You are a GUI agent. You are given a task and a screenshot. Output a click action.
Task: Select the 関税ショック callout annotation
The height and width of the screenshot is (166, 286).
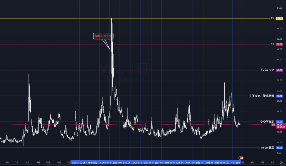(103, 36)
